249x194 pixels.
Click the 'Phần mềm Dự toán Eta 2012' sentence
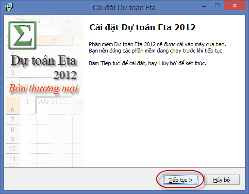point(157,44)
